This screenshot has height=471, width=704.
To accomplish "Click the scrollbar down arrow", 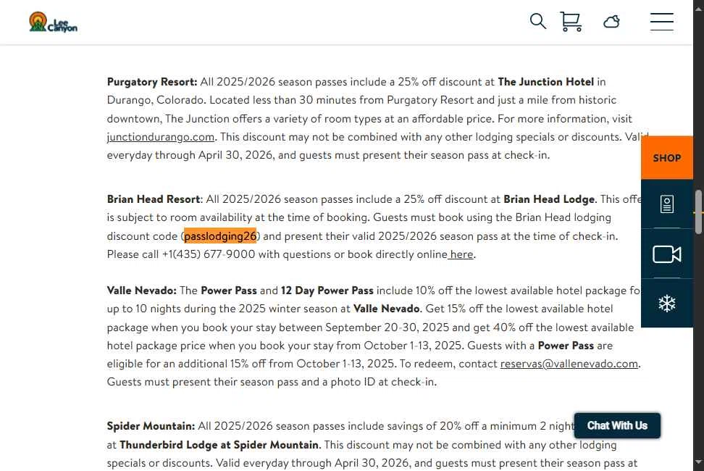I will (698, 462).
